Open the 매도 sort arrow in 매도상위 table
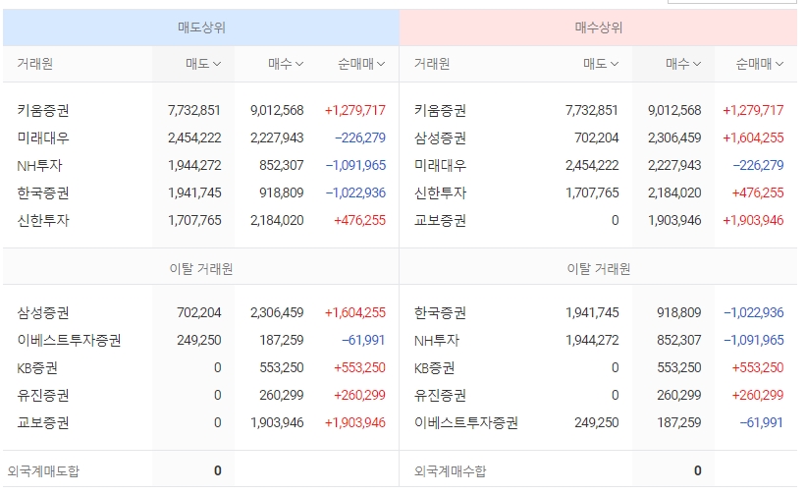The image size is (806, 494). coord(217,64)
